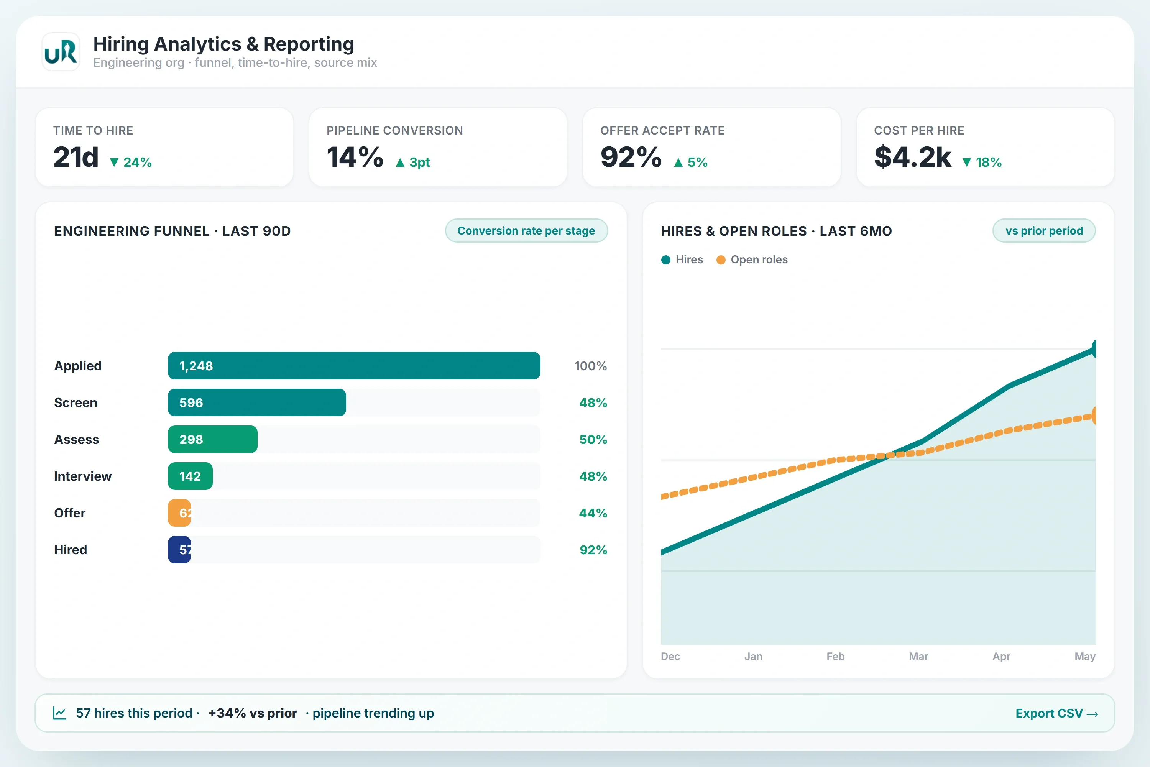The width and height of the screenshot is (1150, 767).
Task: Open the Cost Per Hire card
Action: 985,147
